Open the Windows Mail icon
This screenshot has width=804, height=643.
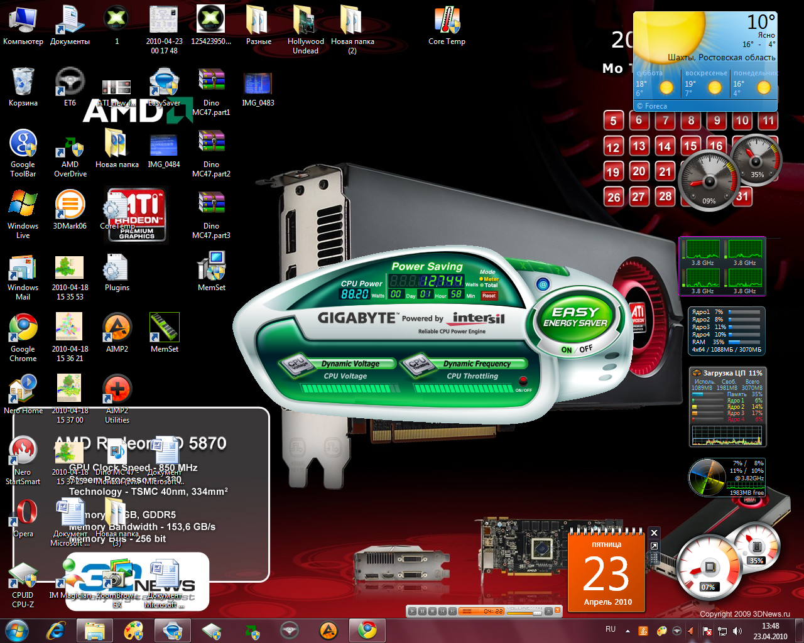point(23,276)
